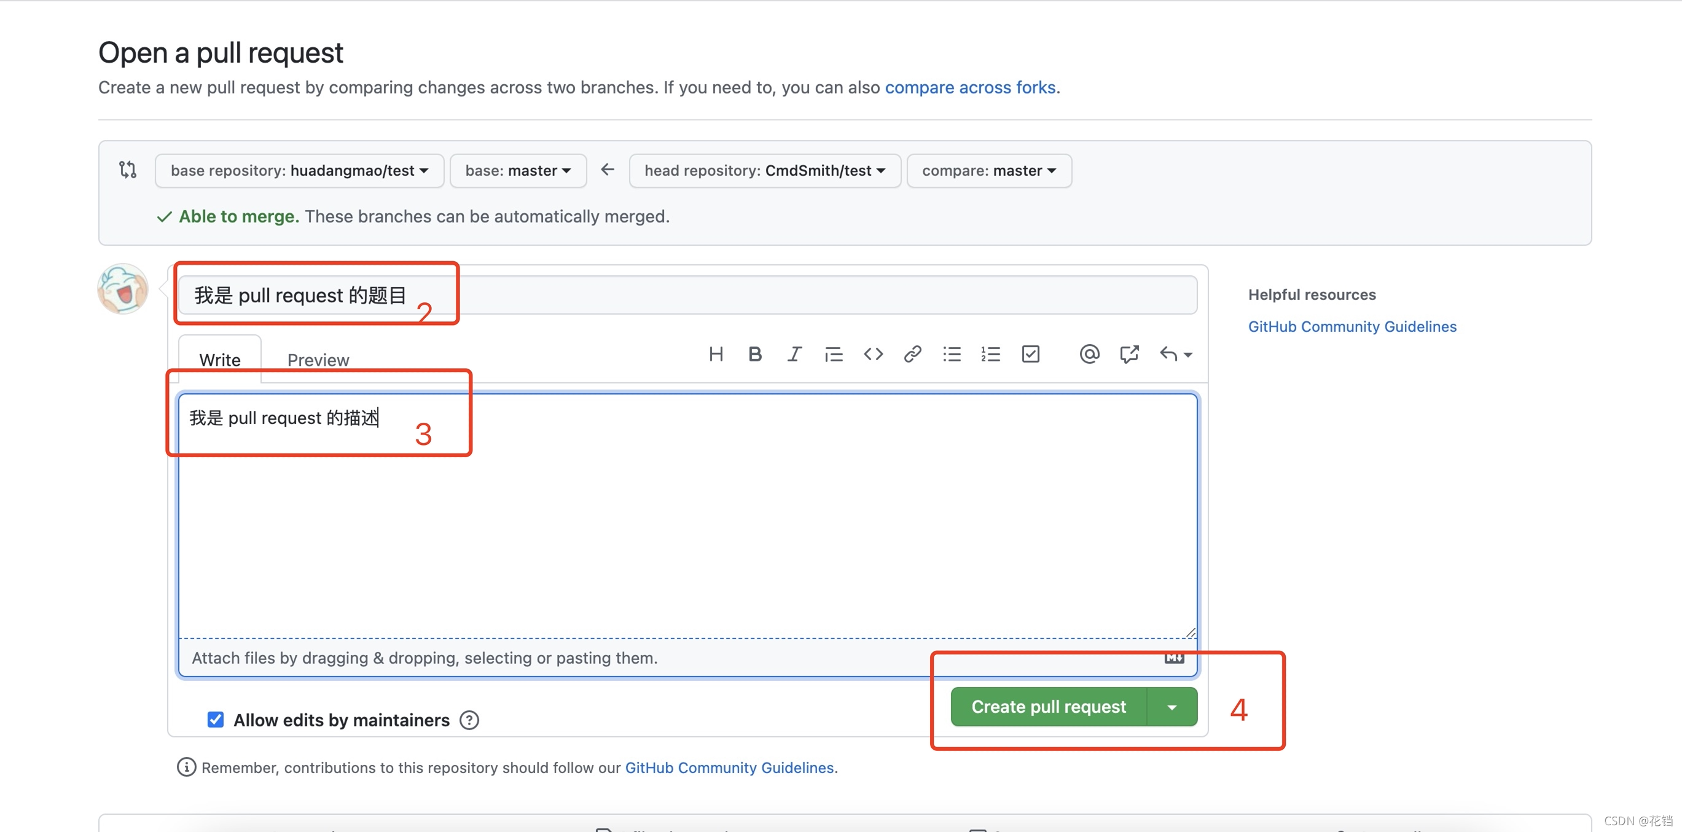The image size is (1682, 832).
Task: Open compare: master branch dropdown
Action: click(988, 170)
